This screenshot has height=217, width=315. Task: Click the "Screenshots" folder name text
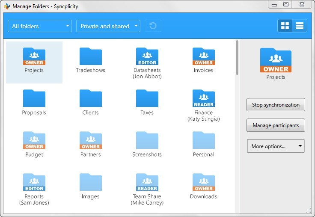click(x=147, y=155)
